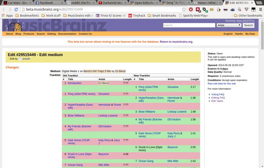Screen dimensions: 264x168
Task: Open the Search menu in navigation bar
Action: pyautogui.click(x=41, y=34)
